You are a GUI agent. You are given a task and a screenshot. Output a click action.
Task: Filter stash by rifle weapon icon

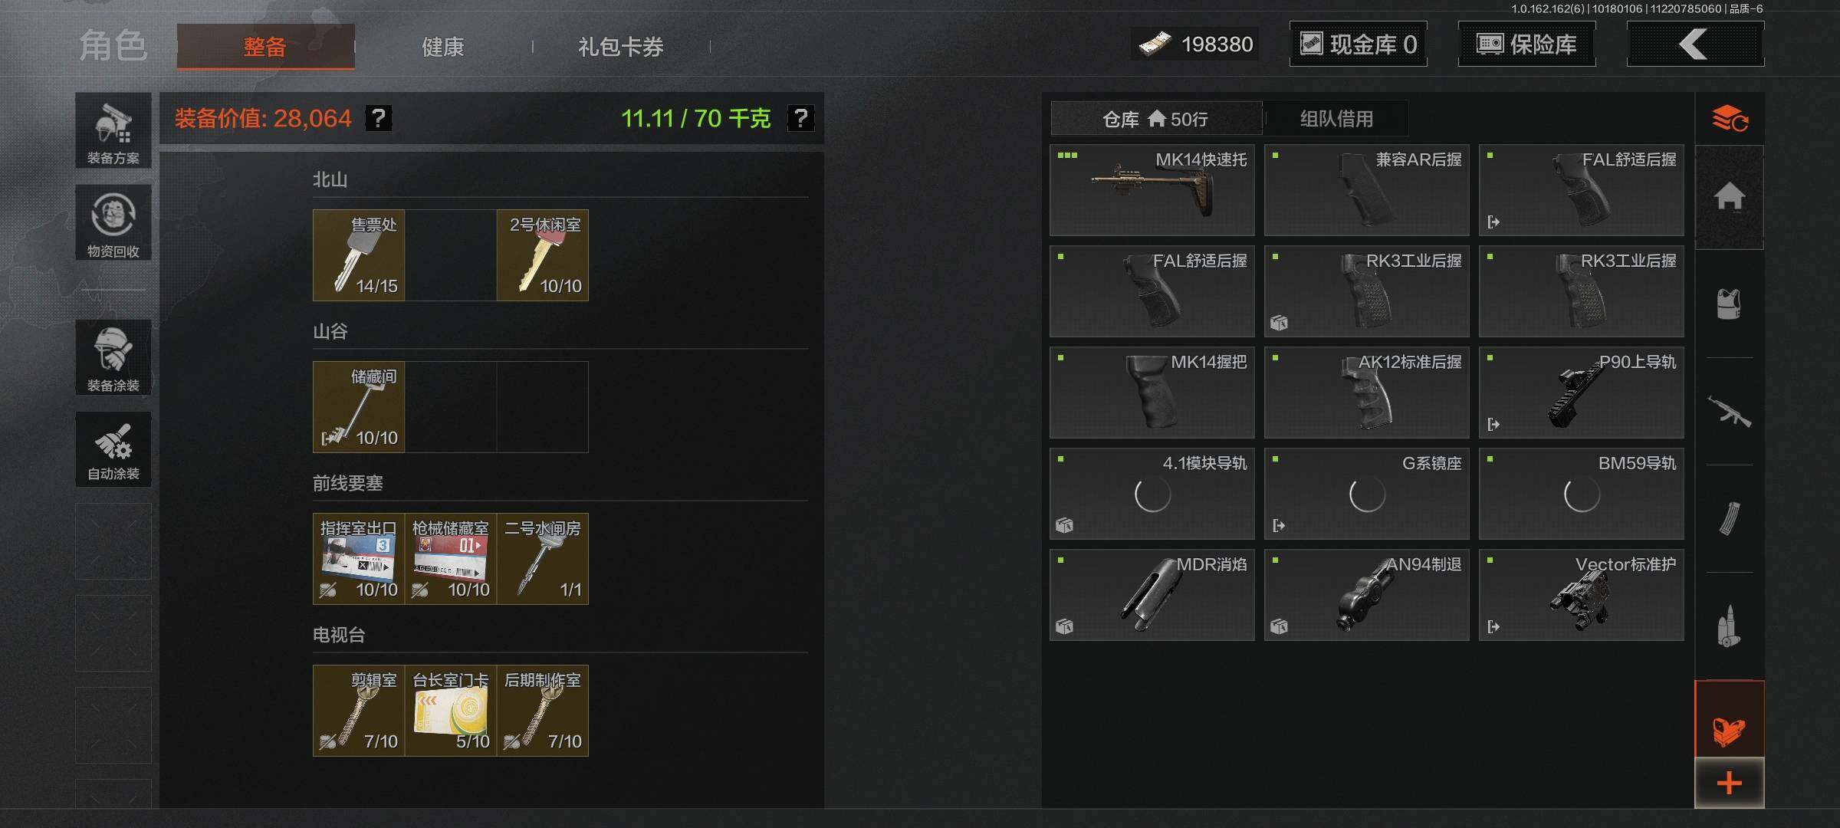point(1730,412)
